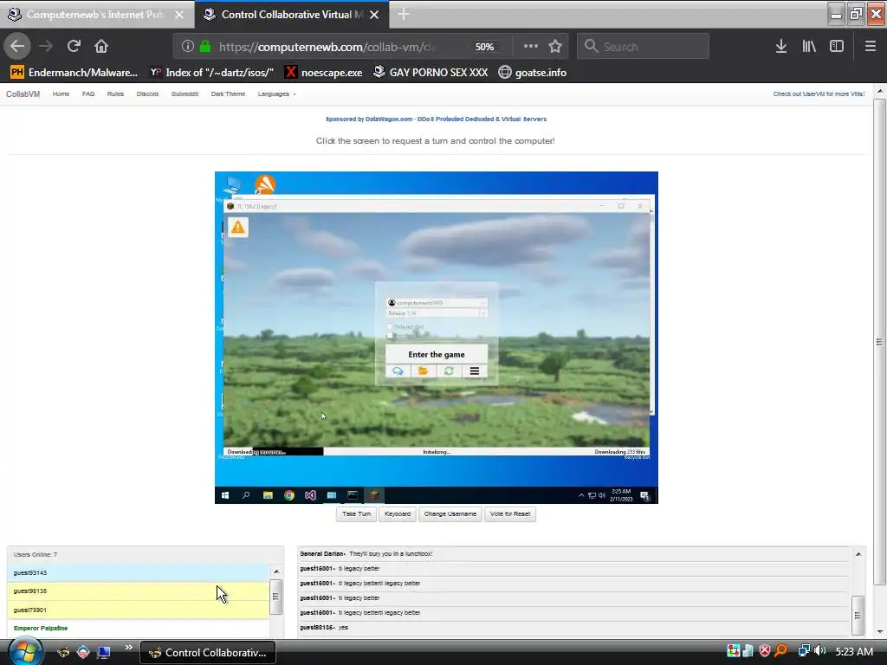Click the Minecraft block icon on the VM taskbar

coord(374,495)
